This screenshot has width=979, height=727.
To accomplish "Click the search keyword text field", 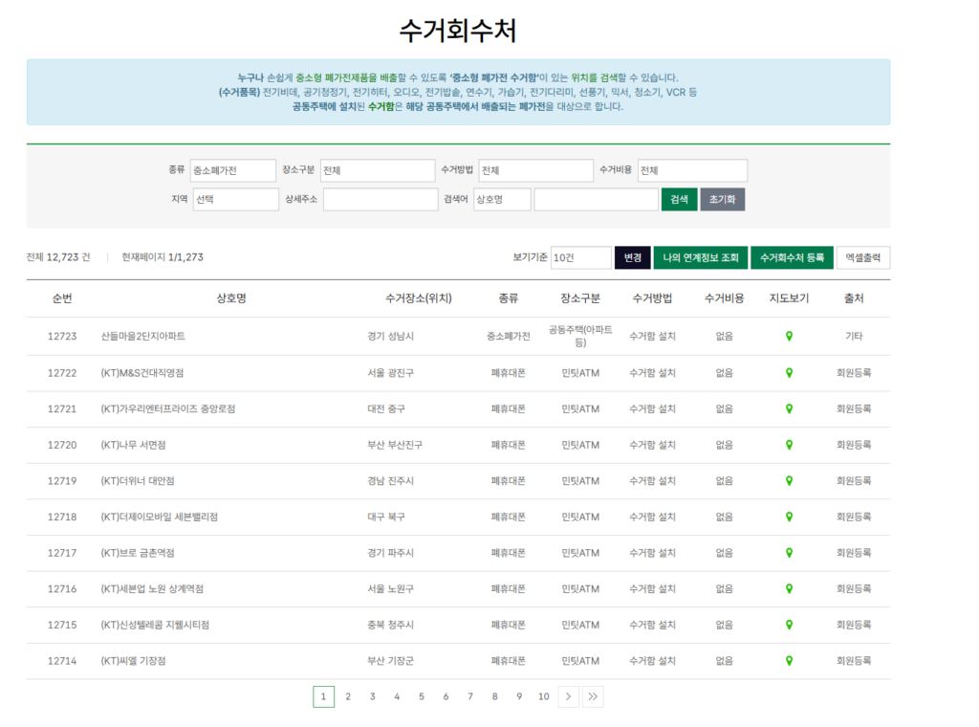I will 597,199.
